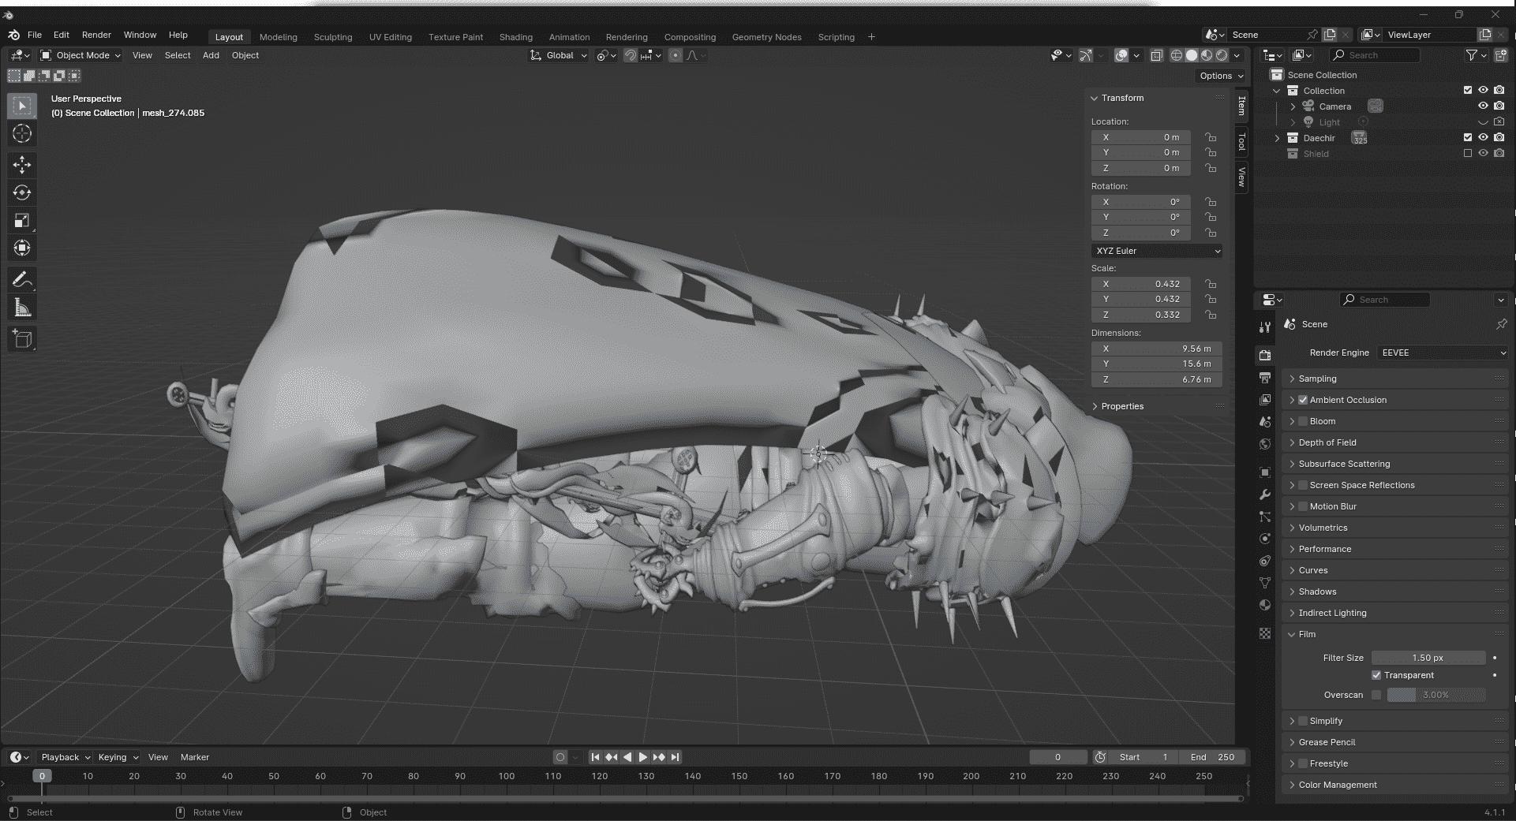Adjust the Scale X value field
1516x821 pixels.
1141,284
